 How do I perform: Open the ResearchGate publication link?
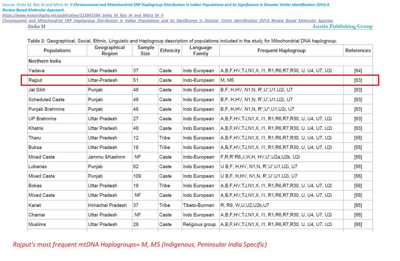click(x=167, y=18)
